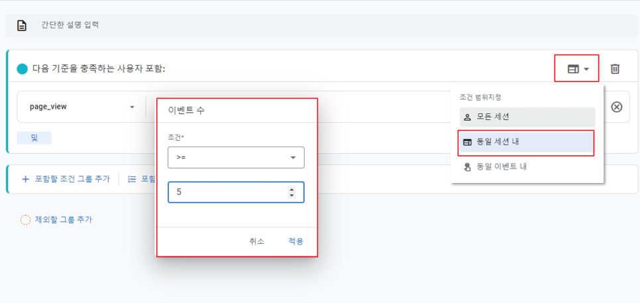Click the 제외할 그룹 추가 link
The height and width of the screenshot is (303, 640).
[64, 219]
